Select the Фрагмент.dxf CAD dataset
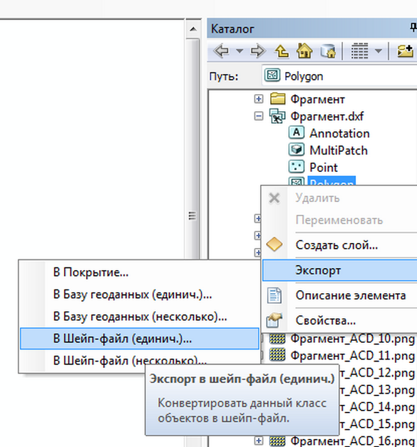The width and height of the screenshot is (417, 447). click(x=327, y=116)
